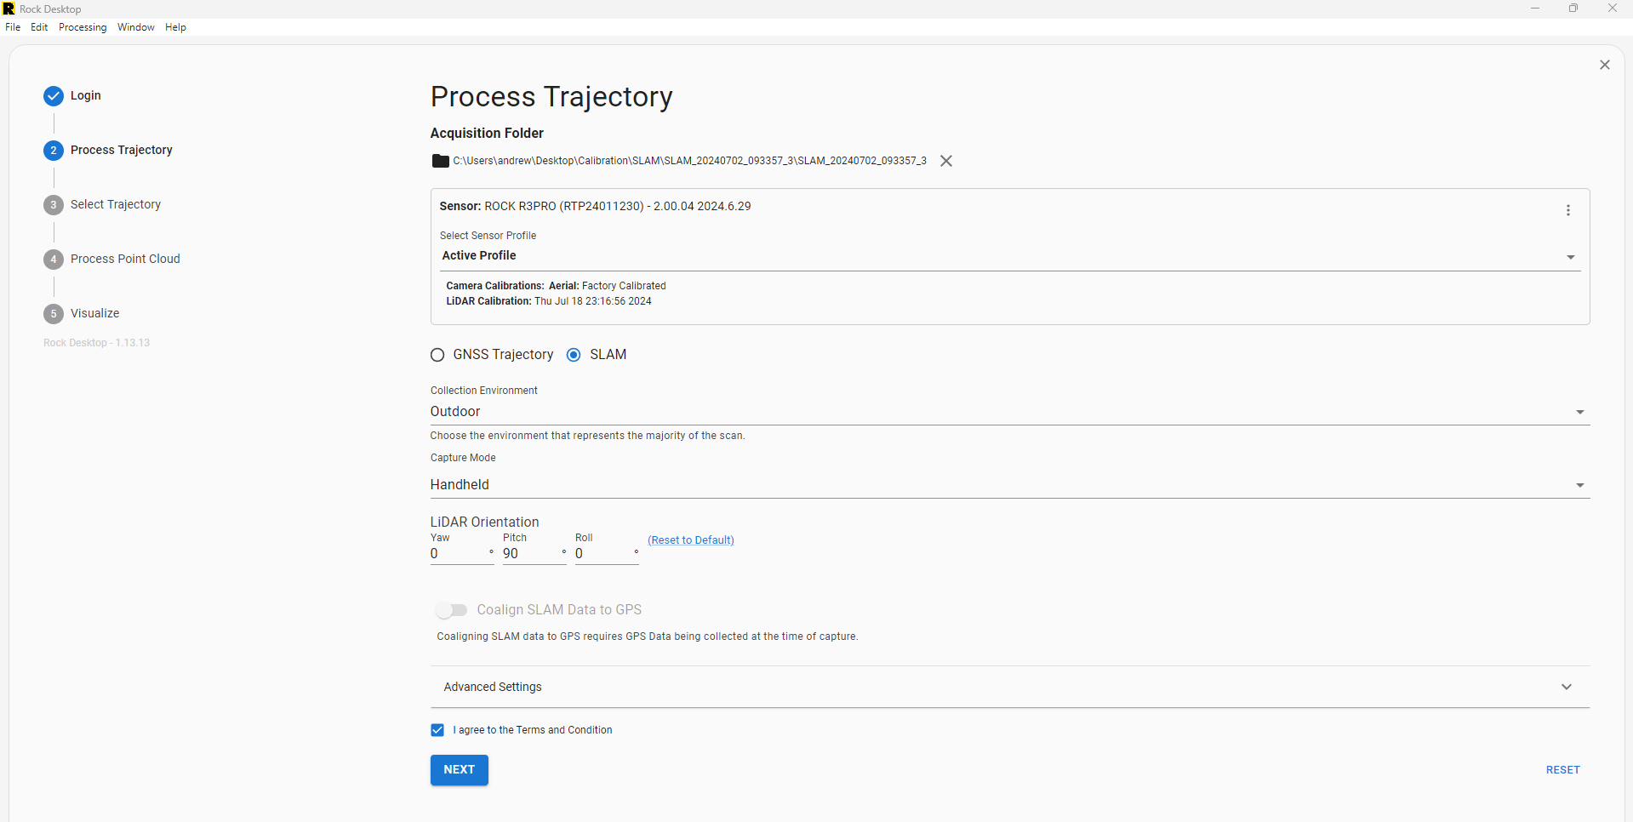1633x822 pixels.
Task: Click the Rock Desktop icon in the titlebar
Action: [x=9, y=9]
